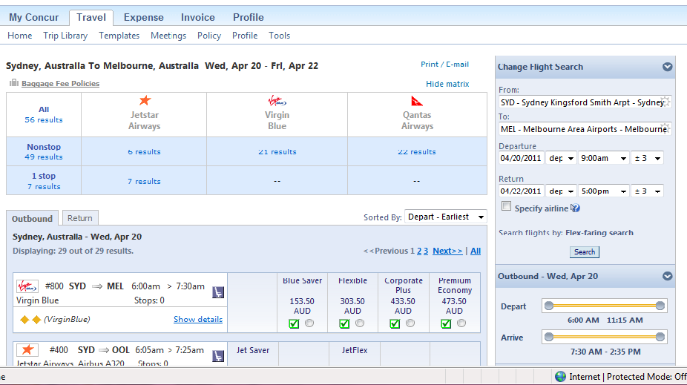The height and width of the screenshot is (385, 687).
Task: Click the baggage icon beside Baggage Fee Policies
Action: click(x=14, y=83)
